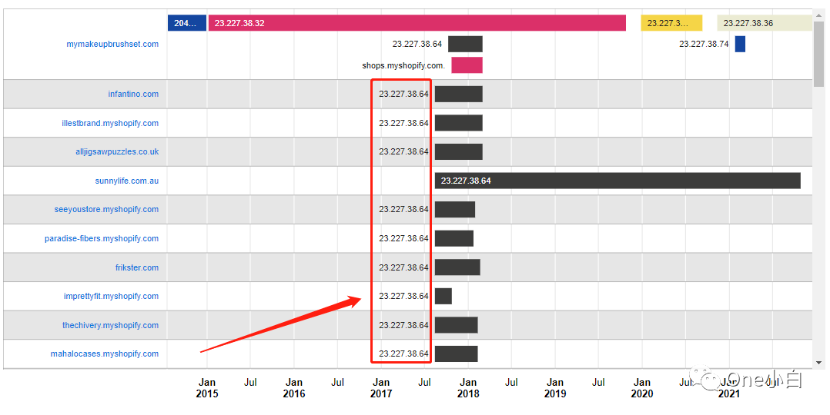Click the shops.myshopify.com. label text

tap(403, 65)
